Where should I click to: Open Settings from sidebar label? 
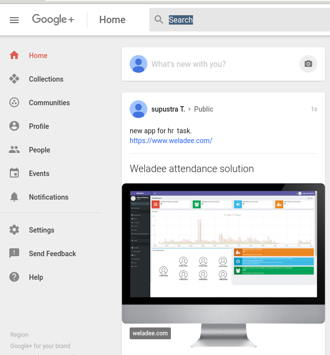[42, 230]
